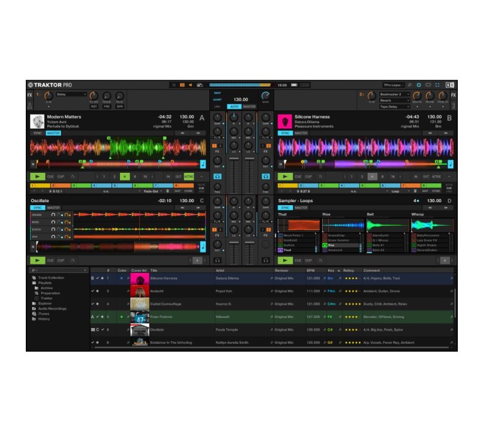Open the TPro Layout selector dropdown
Screen dimensions: 483x432
(x=394, y=85)
